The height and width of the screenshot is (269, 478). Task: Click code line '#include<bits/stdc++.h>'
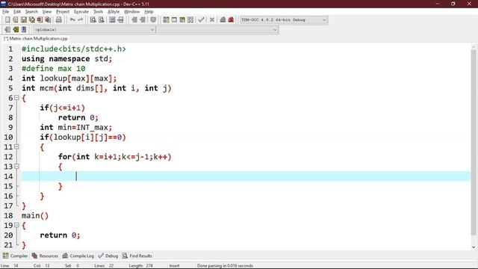coord(73,49)
